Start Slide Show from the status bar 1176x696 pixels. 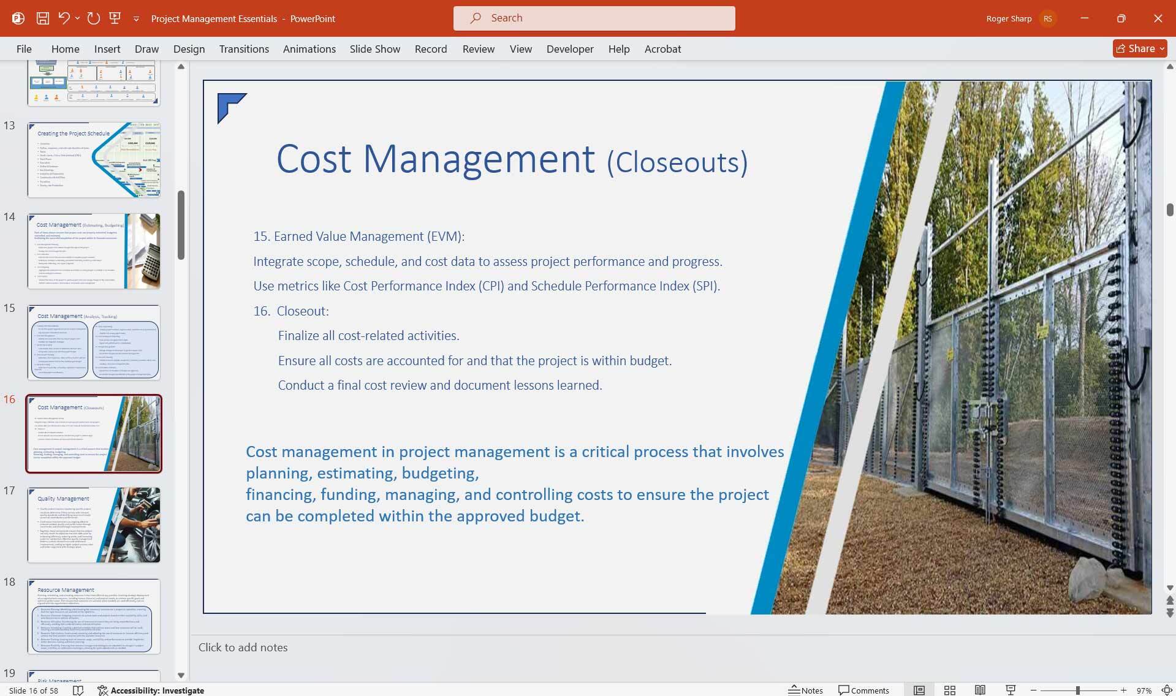[1010, 690]
